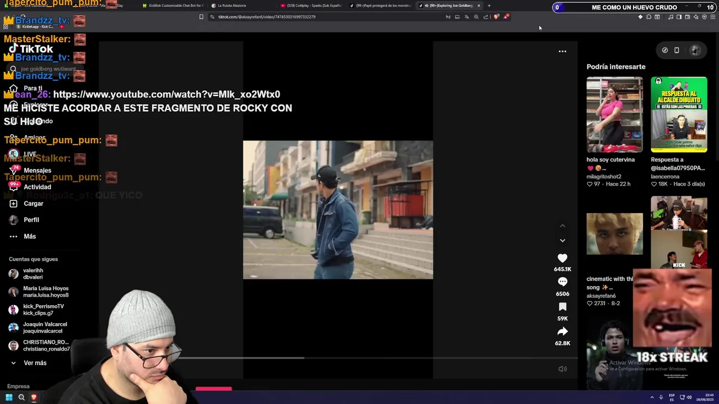Open milagritoshot2 author link

(x=604, y=177)
